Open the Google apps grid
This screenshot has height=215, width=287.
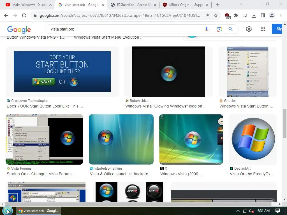tap(263, 29)
